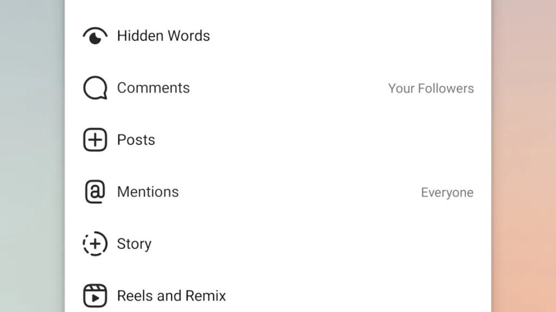Tap the Hidden Words eye icon
Screen dimensions: 556x312
[95, 36]
